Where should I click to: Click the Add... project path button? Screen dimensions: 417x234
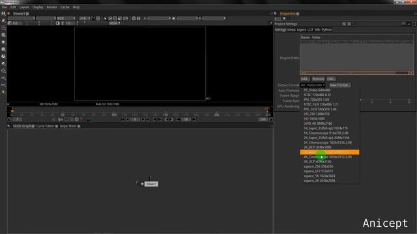coord(305,79)
